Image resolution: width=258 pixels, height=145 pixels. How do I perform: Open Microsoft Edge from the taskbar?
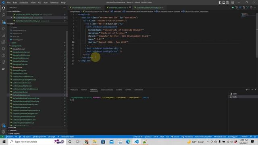128,141
